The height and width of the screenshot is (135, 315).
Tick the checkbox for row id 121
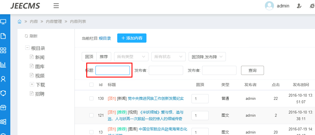click(x=91, y=115)
